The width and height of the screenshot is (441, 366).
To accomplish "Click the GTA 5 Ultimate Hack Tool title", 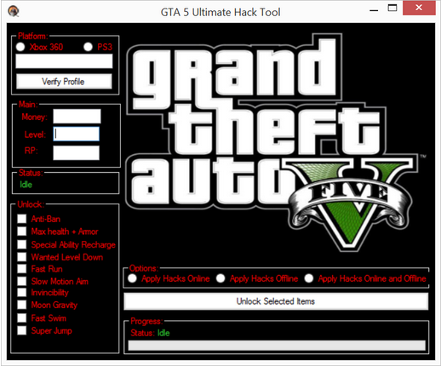I will pyautogui.click(x=220, y=12).
